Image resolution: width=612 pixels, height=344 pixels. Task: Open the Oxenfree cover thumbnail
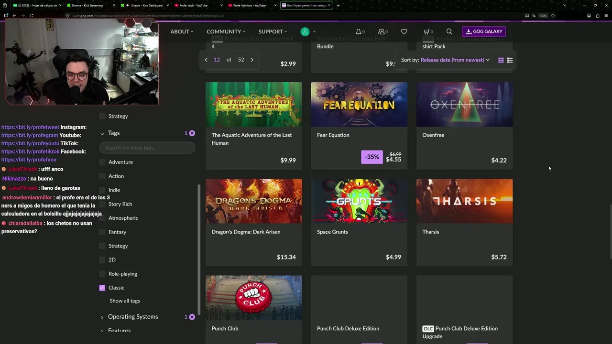click(465, 105)
